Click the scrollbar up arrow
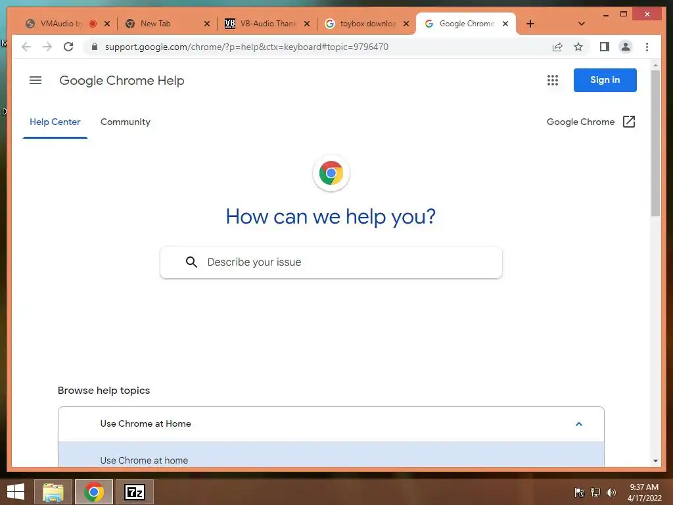Screen dimensions: 673x505 point(655,65)
